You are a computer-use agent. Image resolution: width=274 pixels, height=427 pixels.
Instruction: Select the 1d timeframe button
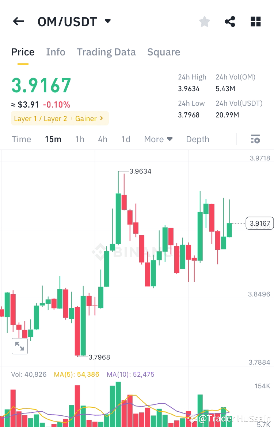click(x=126, y=139)
